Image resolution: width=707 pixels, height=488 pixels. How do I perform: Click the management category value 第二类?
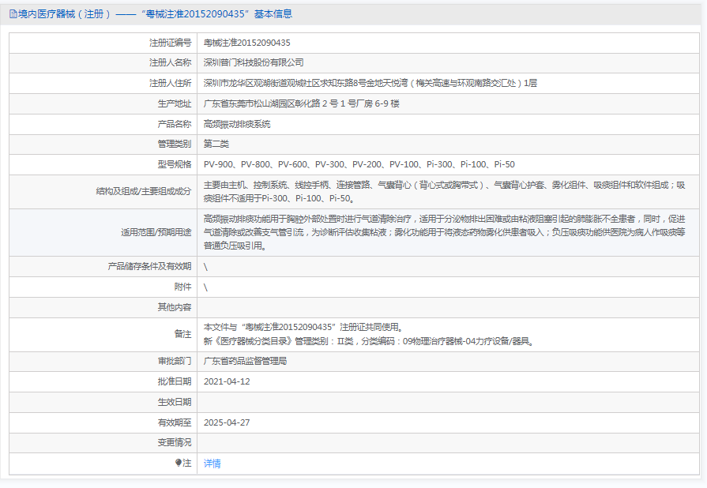click(216, 145)
